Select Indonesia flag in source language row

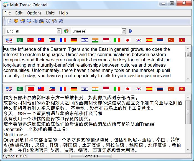tap(106, 40)
